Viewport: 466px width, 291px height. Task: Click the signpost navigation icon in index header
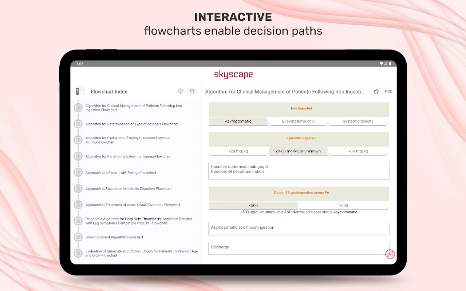coord(180,92)
